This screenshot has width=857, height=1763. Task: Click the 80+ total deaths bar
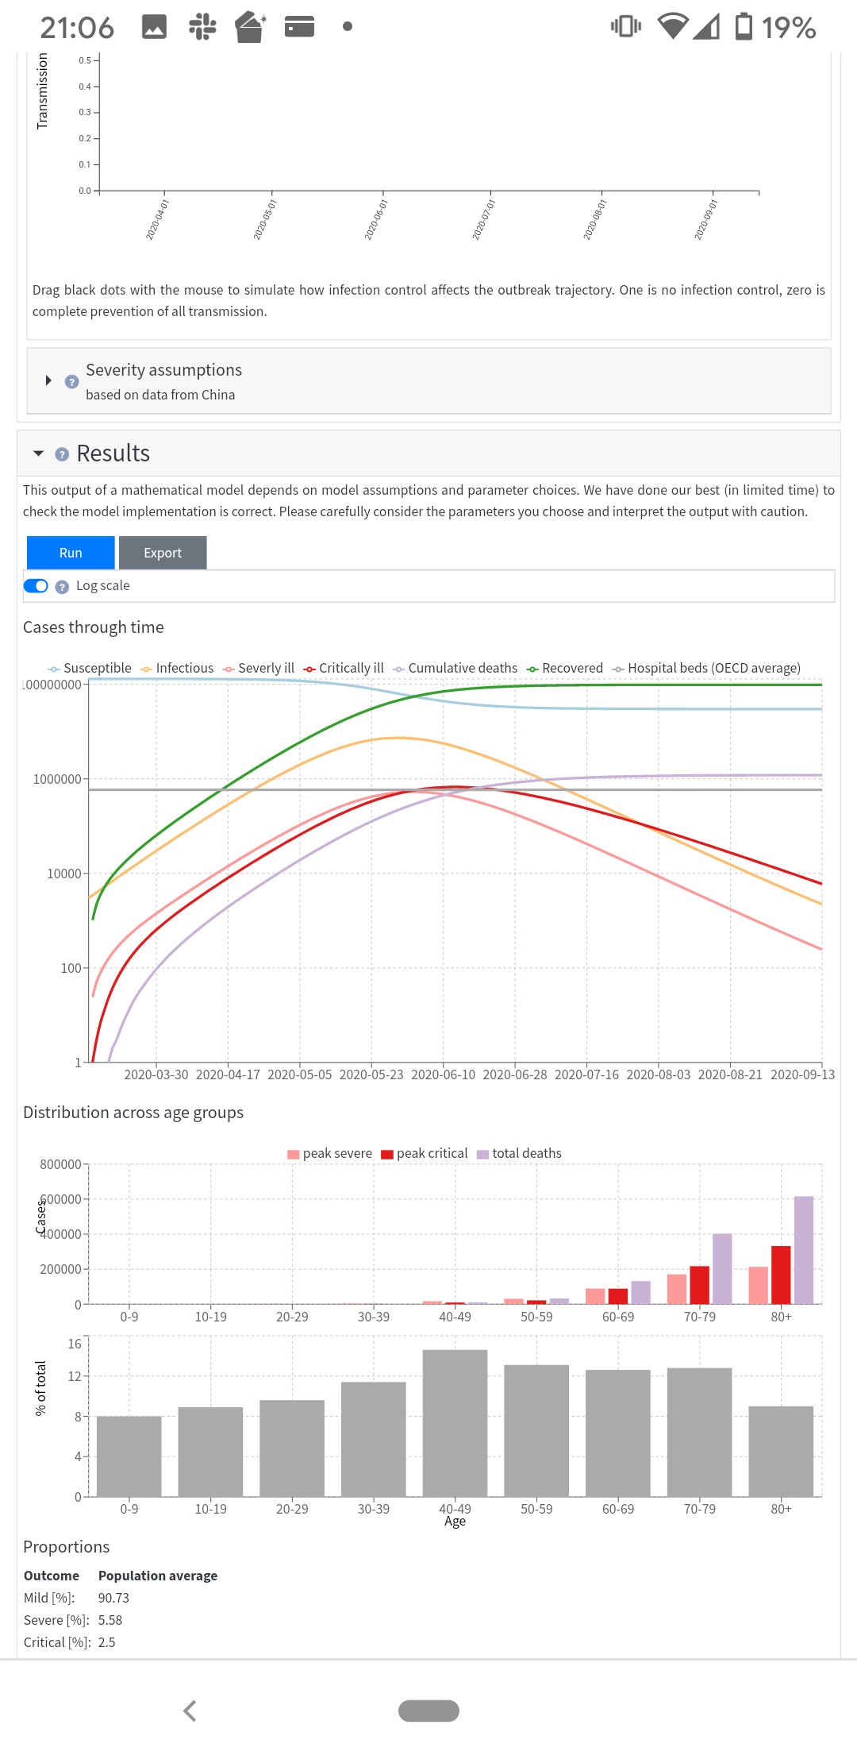tap(804, 1250)
